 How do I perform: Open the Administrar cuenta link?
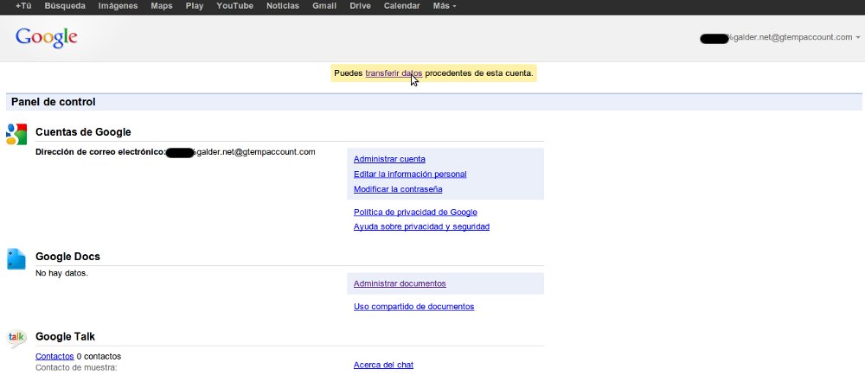389,159
